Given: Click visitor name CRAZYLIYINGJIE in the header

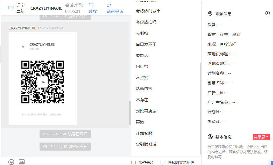Looking at the screenshot, I should pyautogui.click(x=46, y=8).
